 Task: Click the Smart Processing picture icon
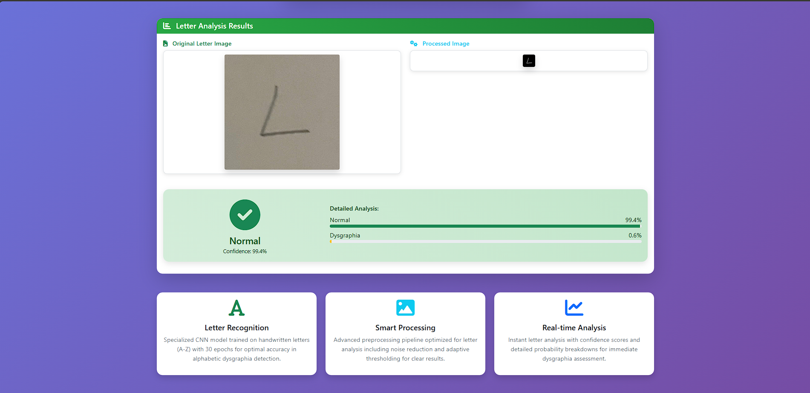(405, 308)
